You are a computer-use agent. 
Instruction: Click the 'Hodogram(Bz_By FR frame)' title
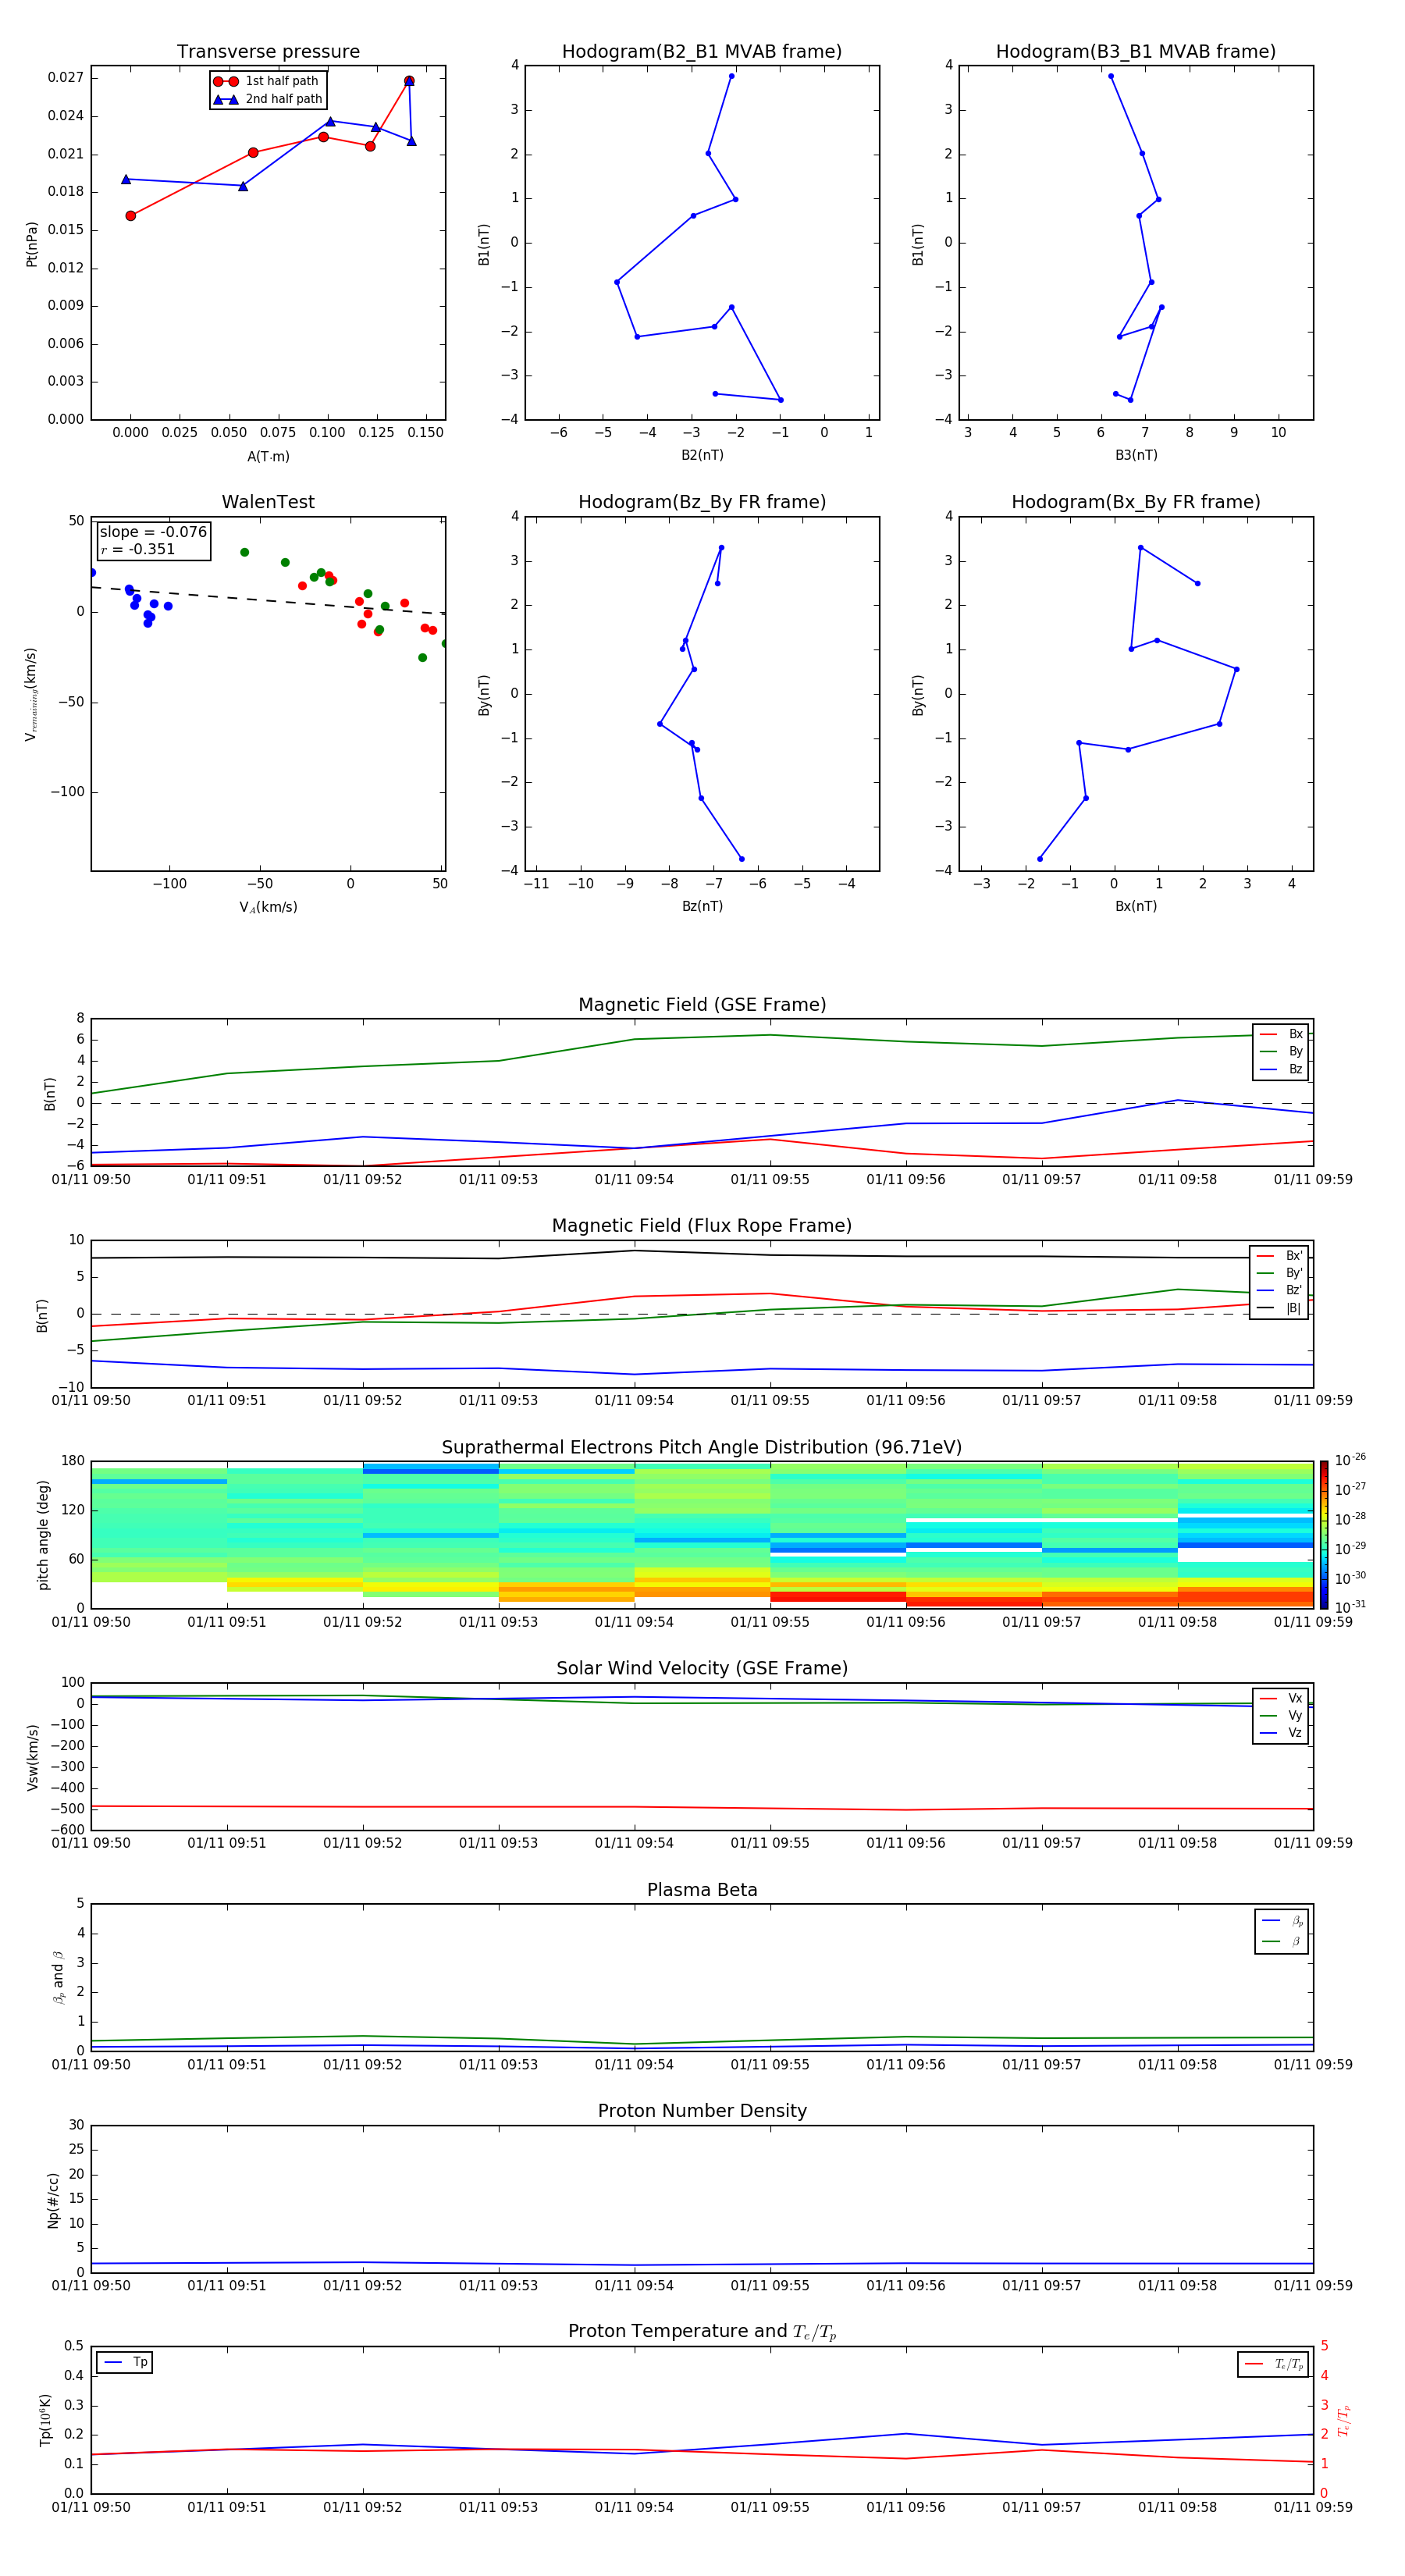702,502
